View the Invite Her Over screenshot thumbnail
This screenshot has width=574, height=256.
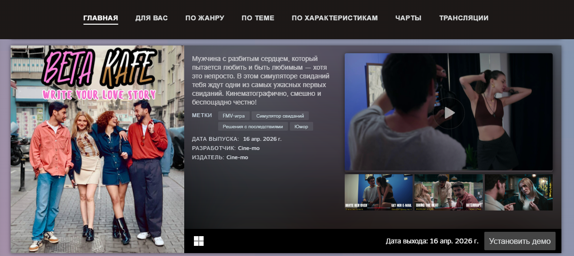[379, 192]
